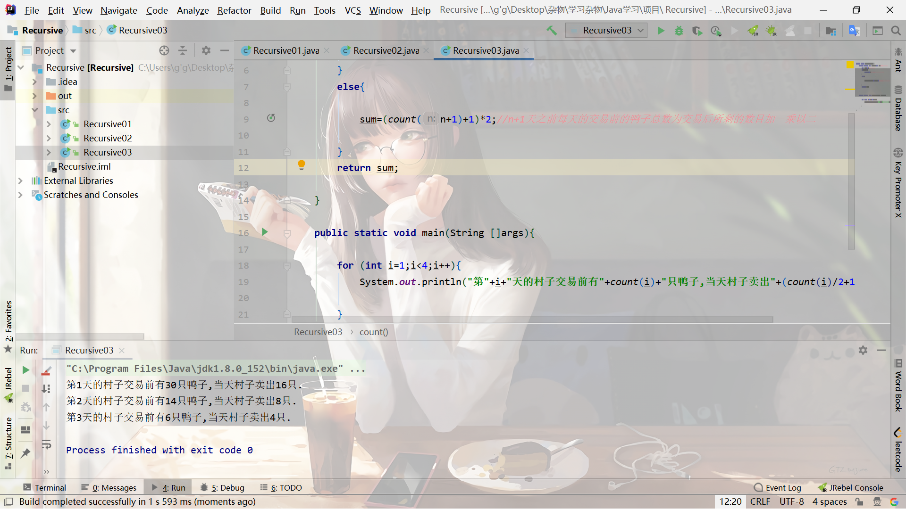Image resolution: width=906 pixels, height=509 pixels.
Task: Click the Build project hammer icon
Action: 552,31
